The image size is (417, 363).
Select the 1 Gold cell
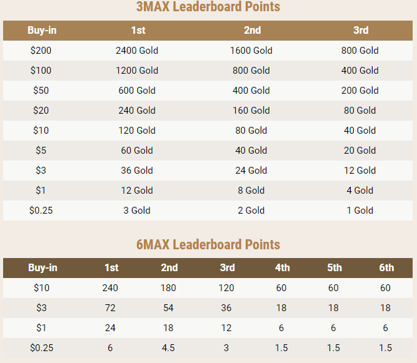(360, 211)
